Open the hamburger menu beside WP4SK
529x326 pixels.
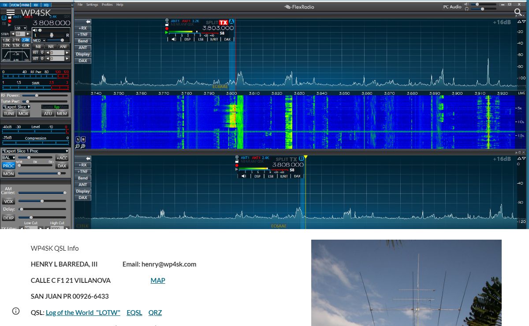[x=11, y=13]
